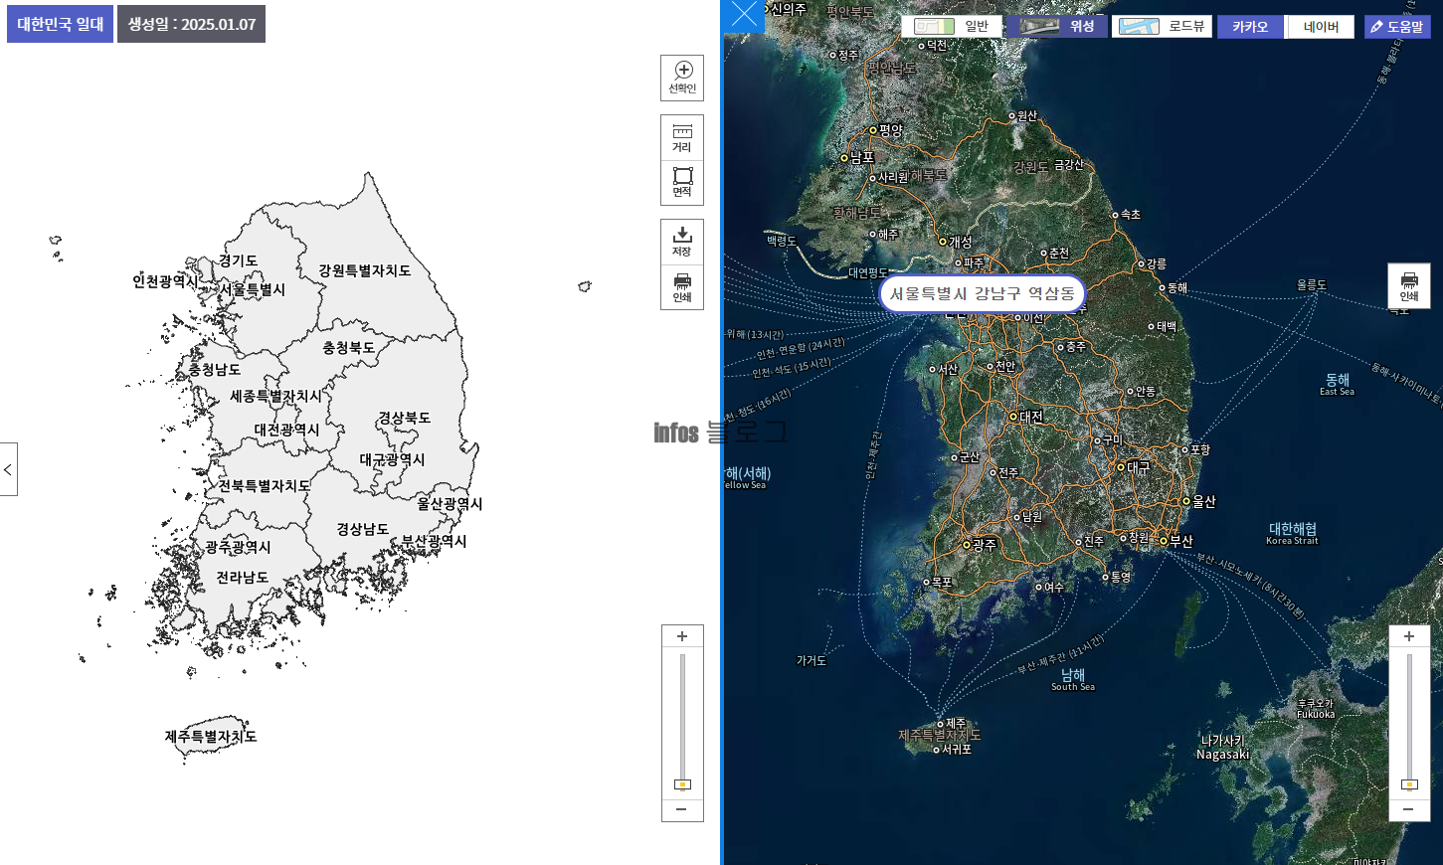Choose 카카오 as map provider
Viewport: 1443px width, 865px height.
(1250, 27)
